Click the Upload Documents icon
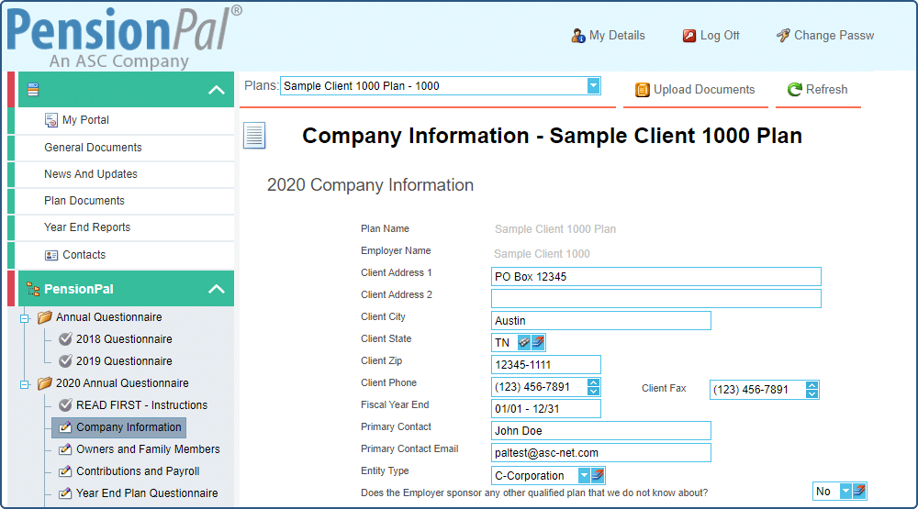Image resolution: width=918 pixels, height=509 pixels. click(x=643, y=90)
